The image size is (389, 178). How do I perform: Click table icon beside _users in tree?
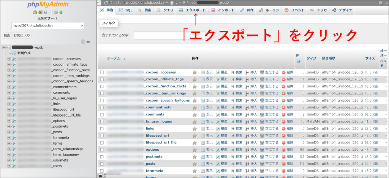14,166
